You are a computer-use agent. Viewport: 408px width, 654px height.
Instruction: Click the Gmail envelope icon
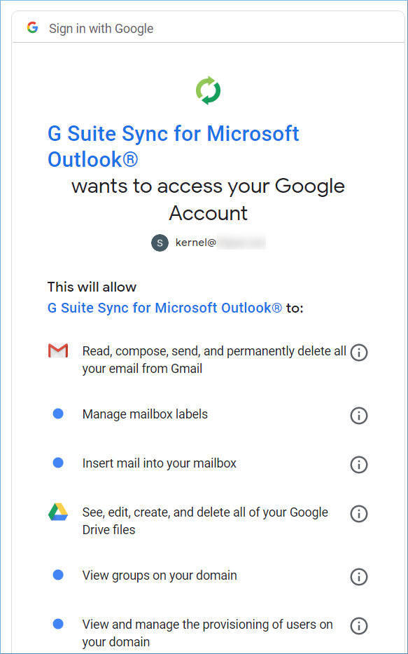click(x=58, y=351)
